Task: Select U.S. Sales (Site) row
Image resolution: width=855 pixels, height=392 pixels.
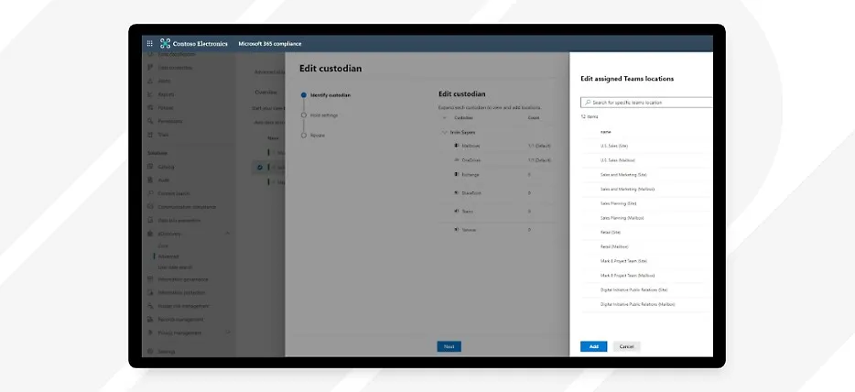Action: click(x=646, y=146)
